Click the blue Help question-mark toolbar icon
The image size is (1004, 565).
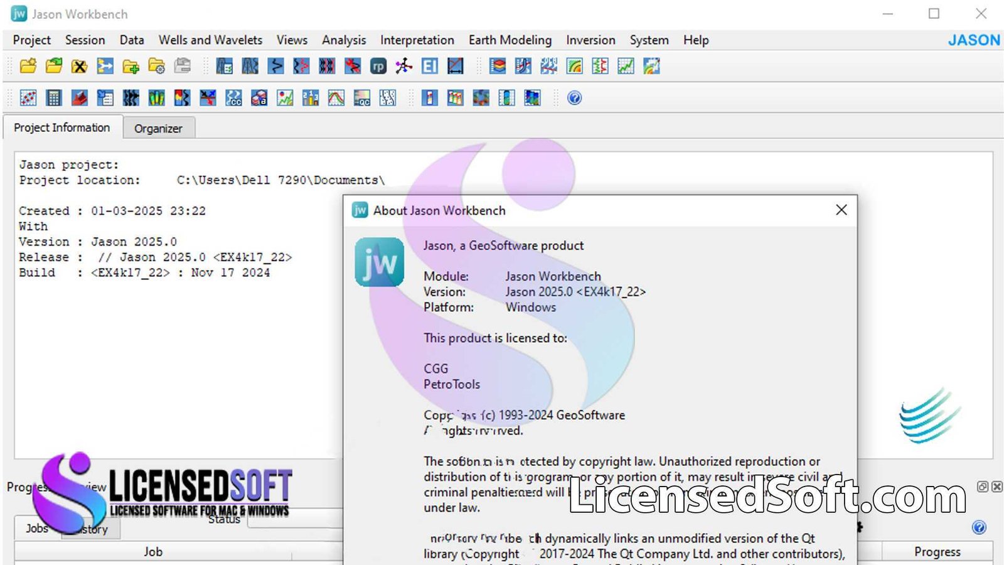pyautogui.click(x=574, y=98)
